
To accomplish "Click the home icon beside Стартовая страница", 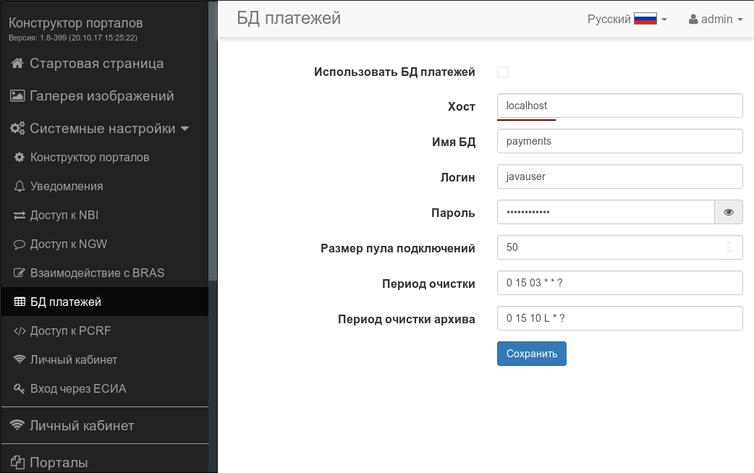I will (x=18, y=64).
